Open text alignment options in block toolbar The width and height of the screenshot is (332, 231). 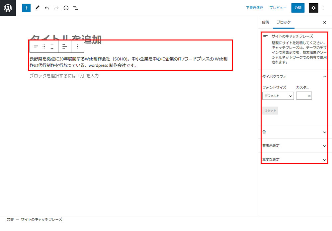click(x=64, y=46)
